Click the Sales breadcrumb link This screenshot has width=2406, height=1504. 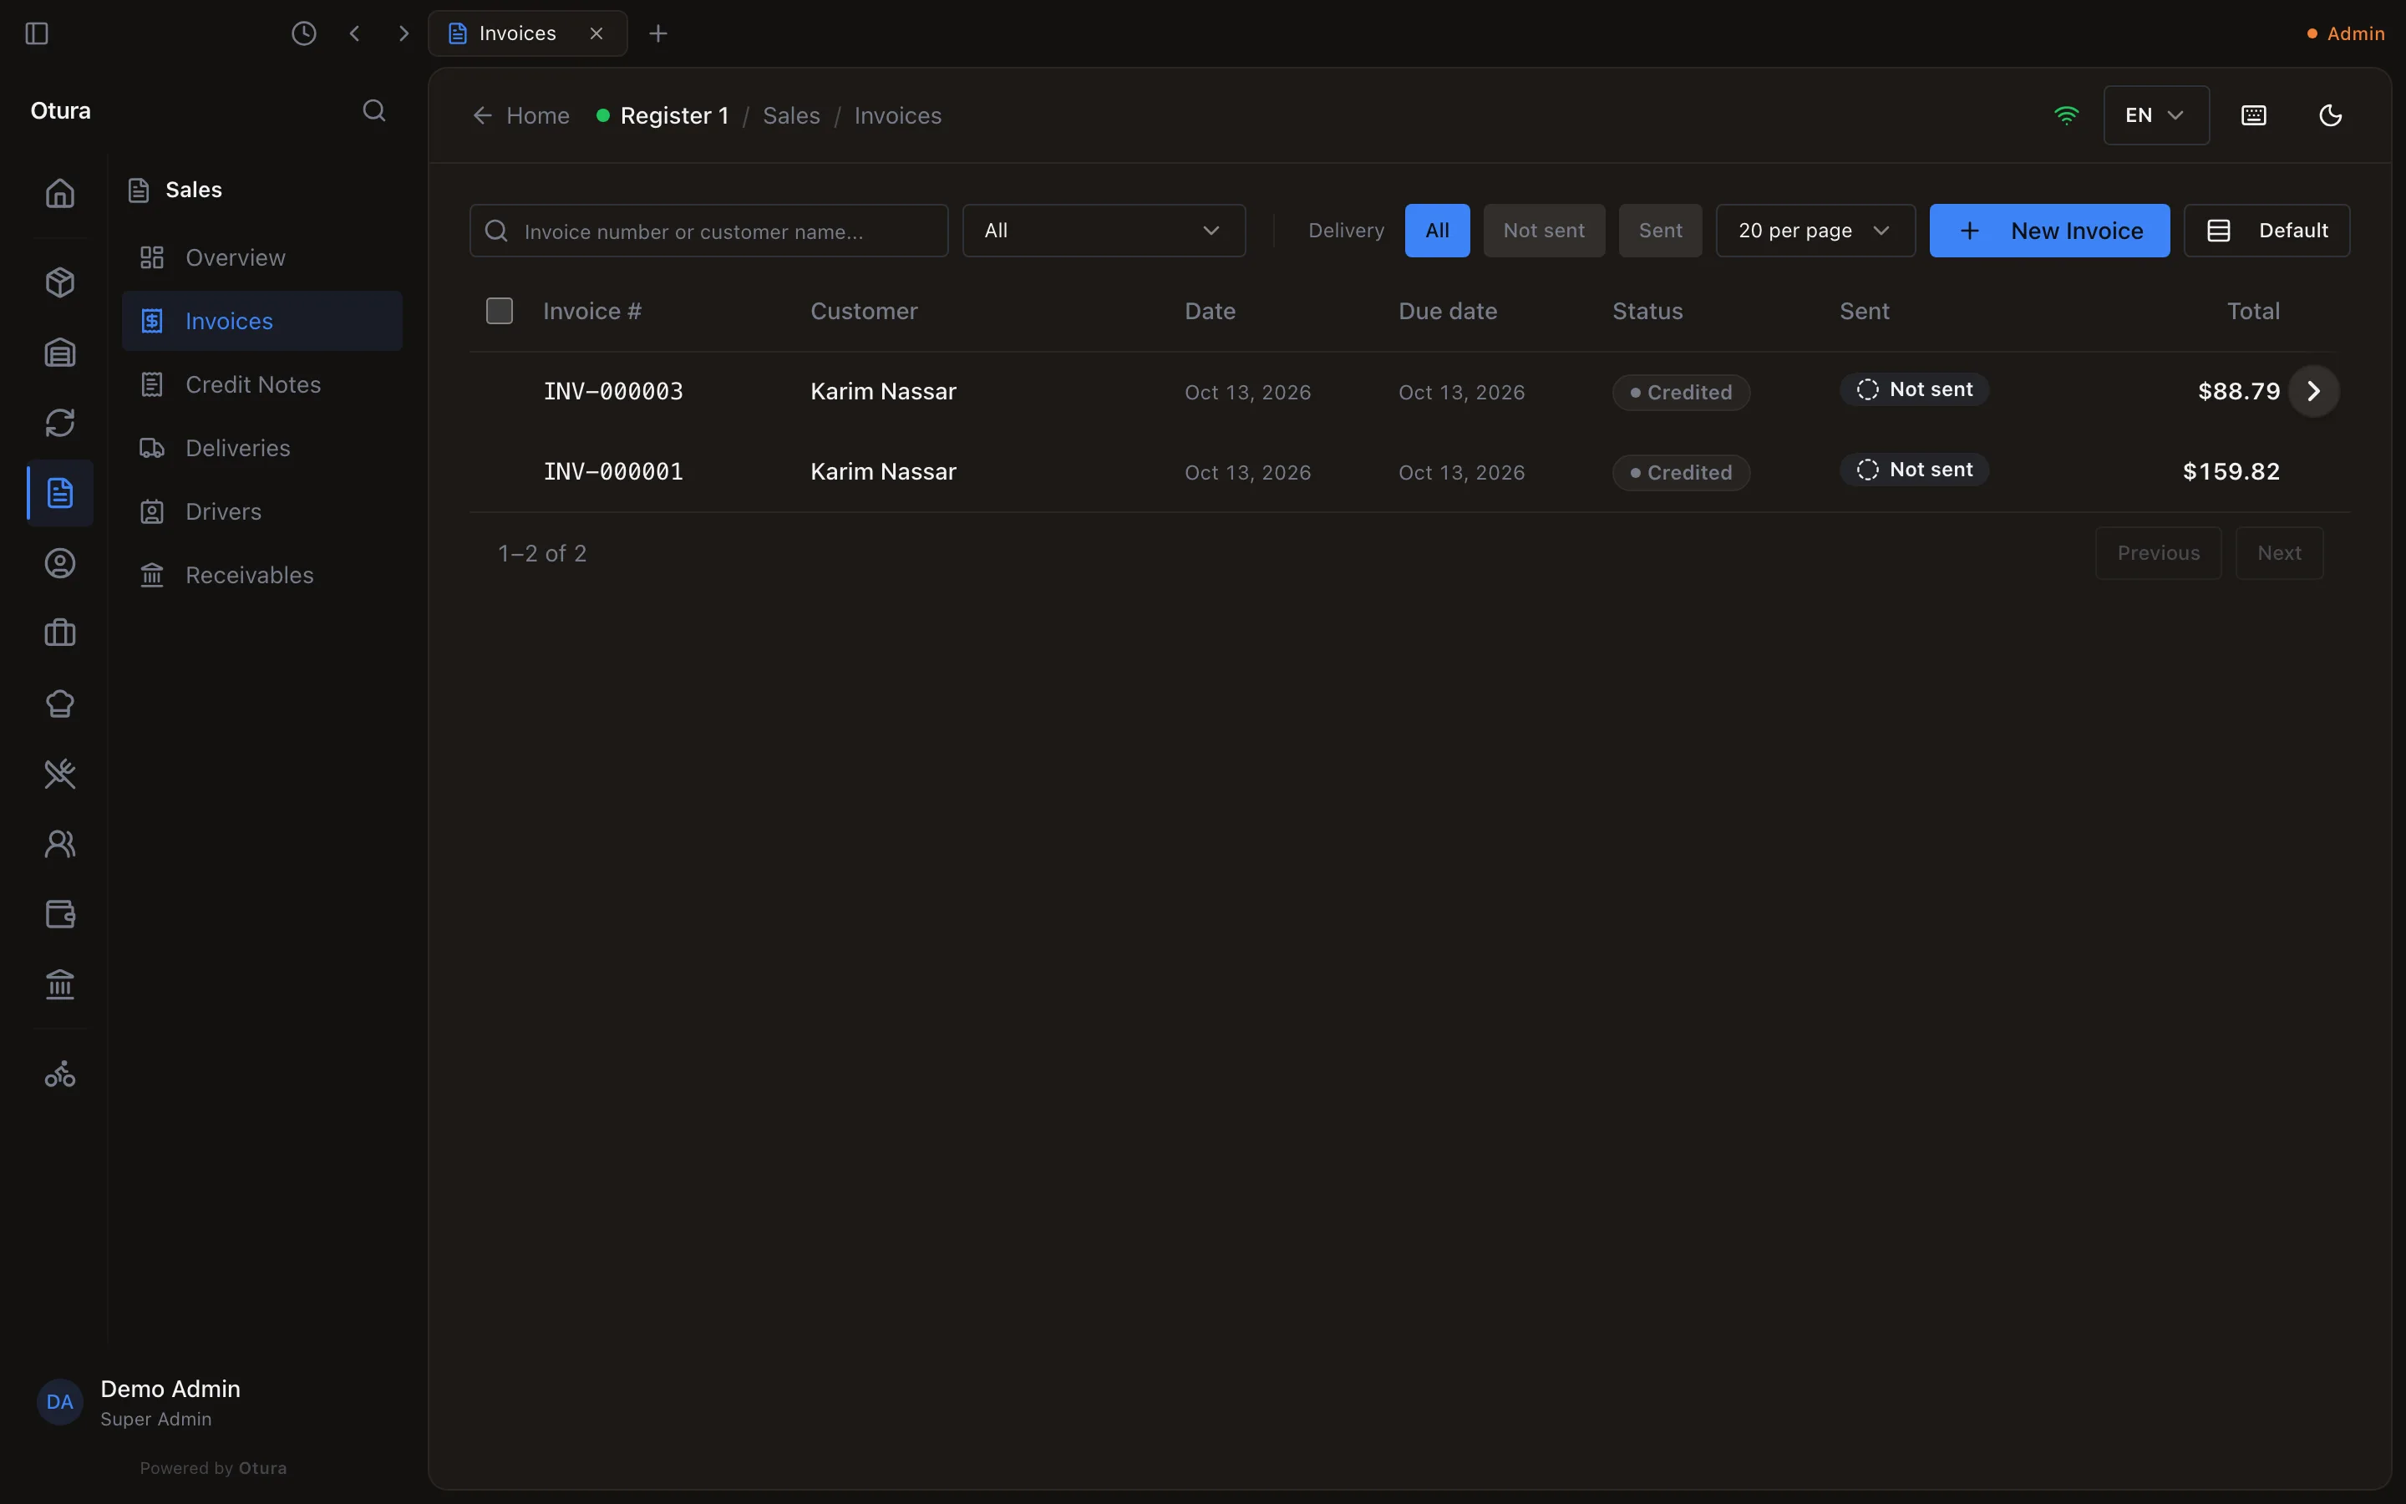point(791,115)
